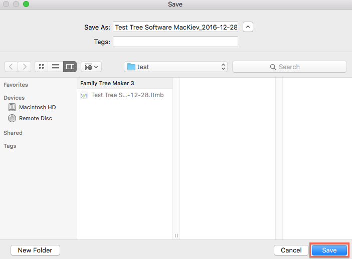This screenshot has width=352, height=259.
Task: Open the item arrangement dropdown
Action: (x=91, y=67)
